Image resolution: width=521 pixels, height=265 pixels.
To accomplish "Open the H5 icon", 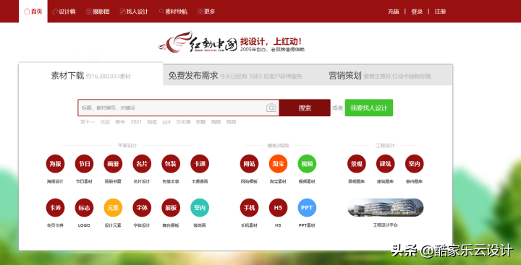I will click(278, 208).
